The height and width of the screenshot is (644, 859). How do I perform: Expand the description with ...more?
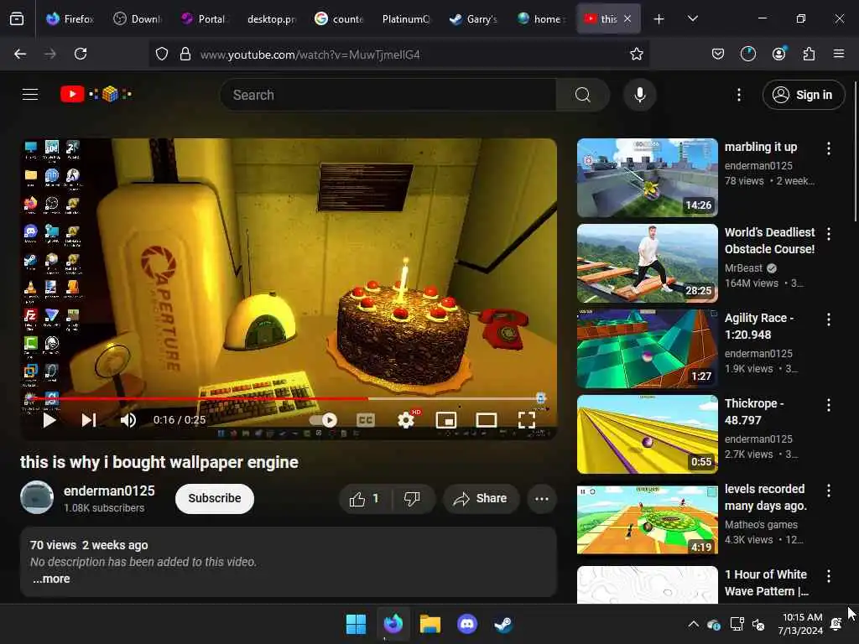(51, 579)
